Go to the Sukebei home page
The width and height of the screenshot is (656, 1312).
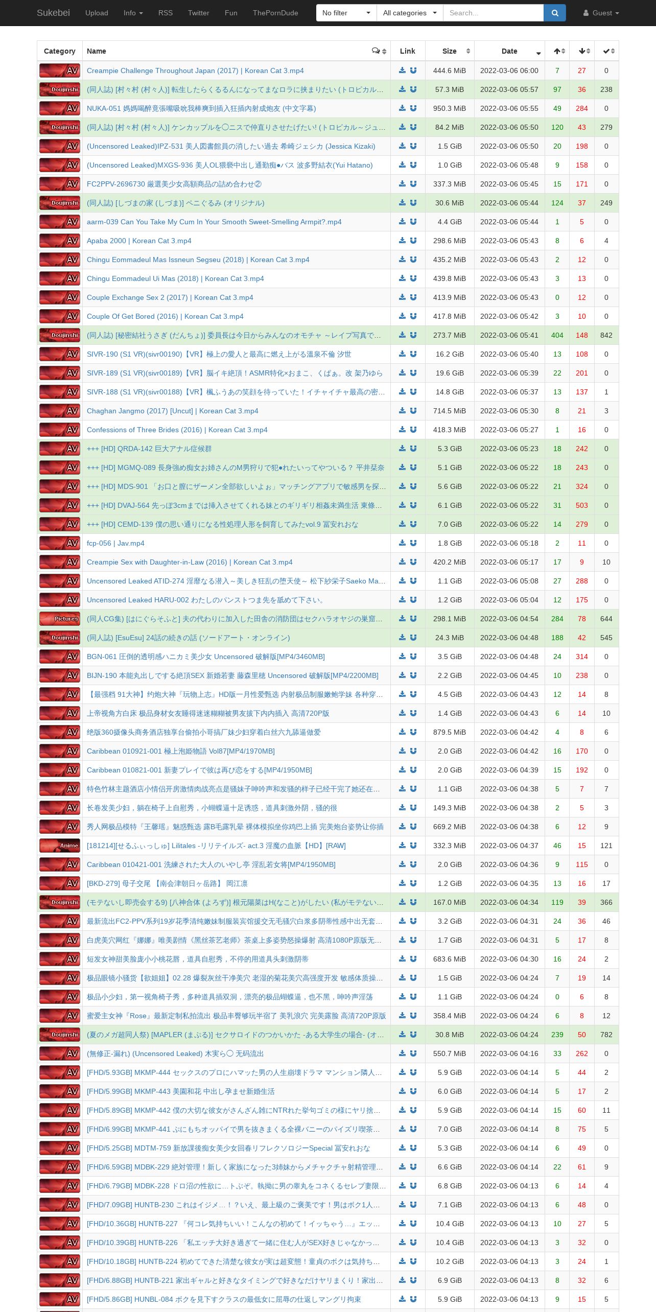53,13
